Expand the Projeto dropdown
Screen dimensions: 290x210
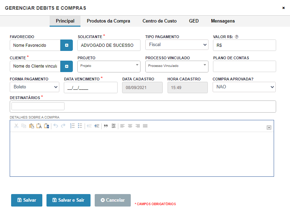pos(109,66)
